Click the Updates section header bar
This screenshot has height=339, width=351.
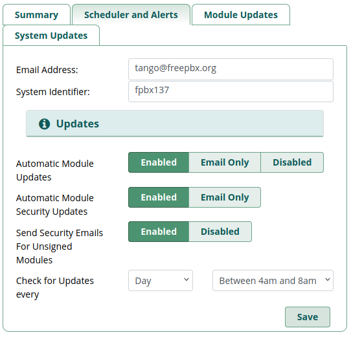click(175, 124)
